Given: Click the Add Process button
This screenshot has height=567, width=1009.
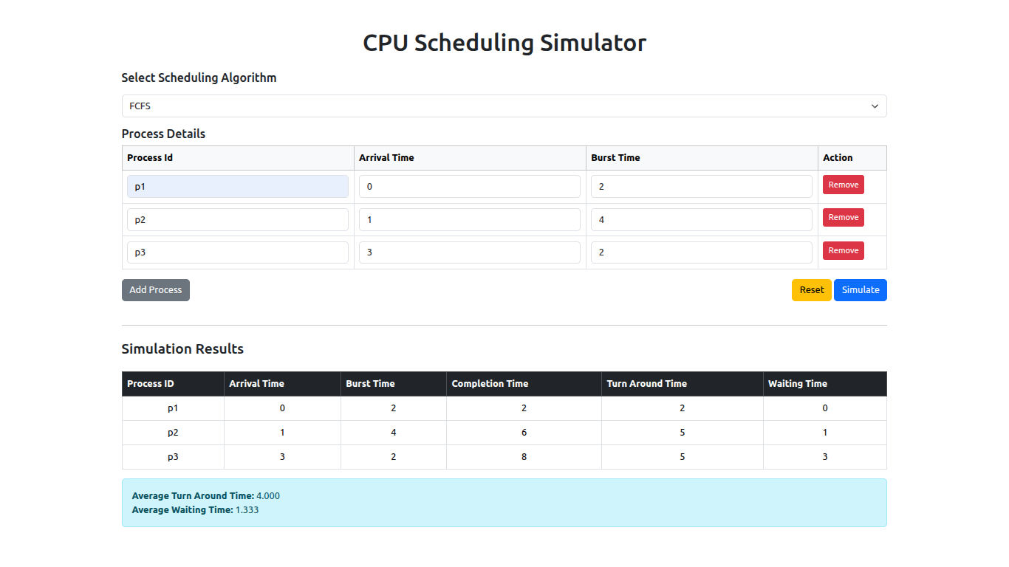Looking at the screenshot, I should click(x=156, y=290).
